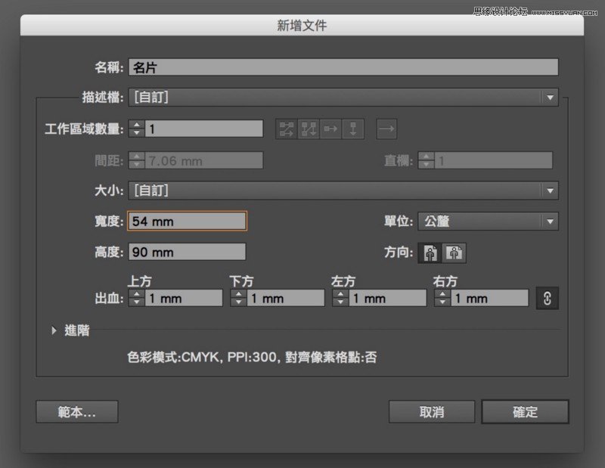Select arrange by row artboard icon
Screen dimensions: 605x468
[x=330, y=129]
